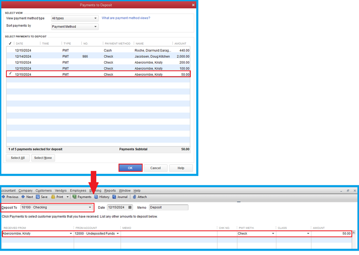Check the 440.00 cash payment from Roche

[x=10, y=50]
